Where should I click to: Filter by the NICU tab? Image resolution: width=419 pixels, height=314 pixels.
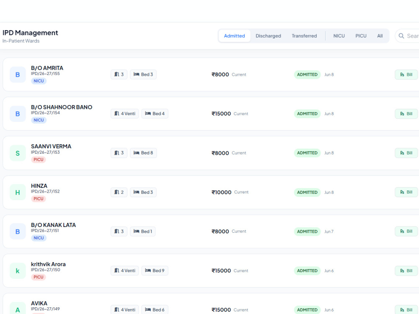coord(339,36)
